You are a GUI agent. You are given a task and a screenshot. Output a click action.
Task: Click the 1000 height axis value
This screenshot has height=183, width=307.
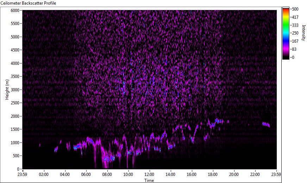pos(15,143)
